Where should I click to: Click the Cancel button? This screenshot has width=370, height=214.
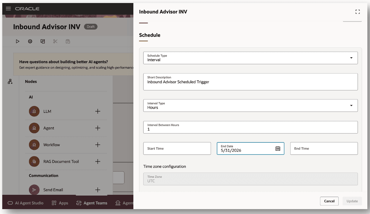(x=329, y=201)
